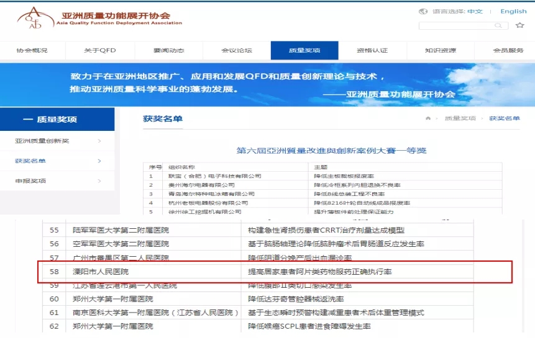This screenshot has width=535, height=338.
Task: Open the 会议论坛 menu
Action: point(237,50)
